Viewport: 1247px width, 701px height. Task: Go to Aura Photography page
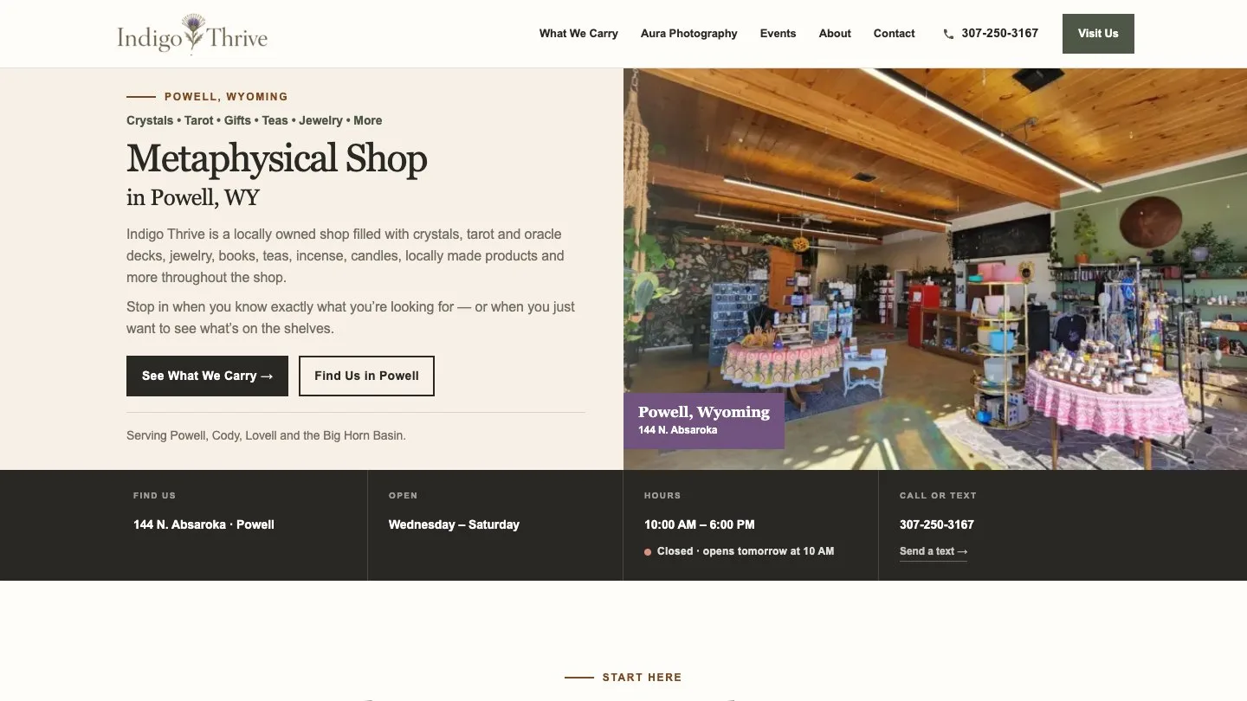coord(688,34)
